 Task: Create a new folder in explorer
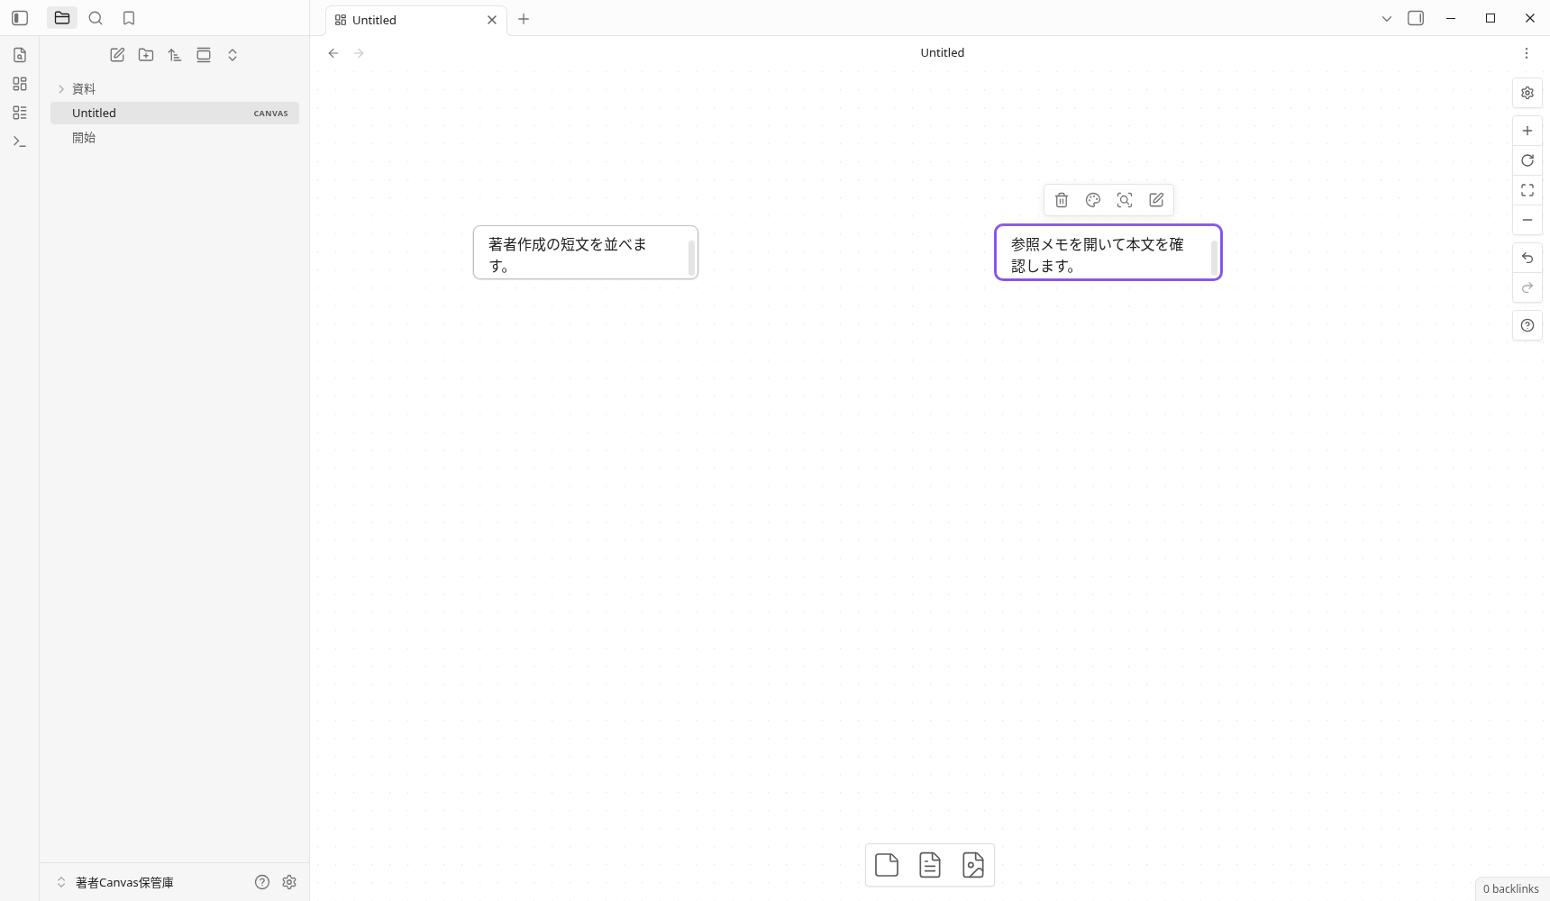click(x=146, y=55)
